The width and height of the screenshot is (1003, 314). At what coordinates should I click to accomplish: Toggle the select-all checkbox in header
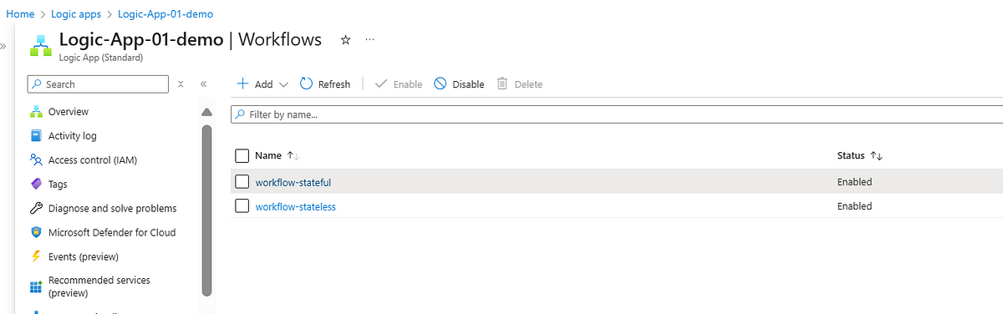coord(242,155)
